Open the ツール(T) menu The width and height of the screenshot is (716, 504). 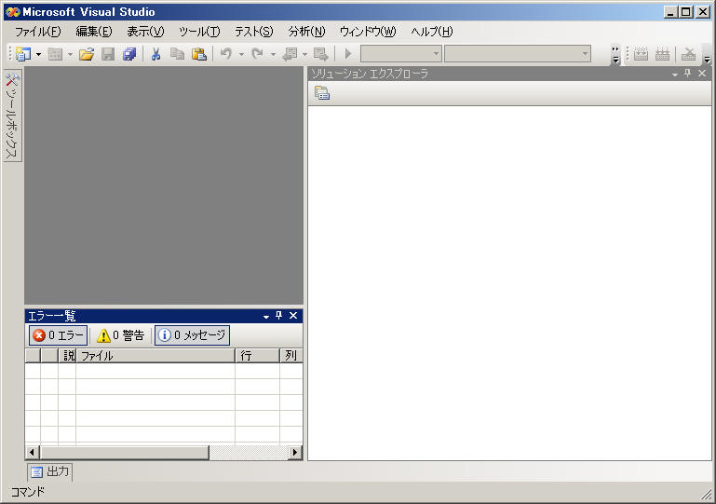198,32
